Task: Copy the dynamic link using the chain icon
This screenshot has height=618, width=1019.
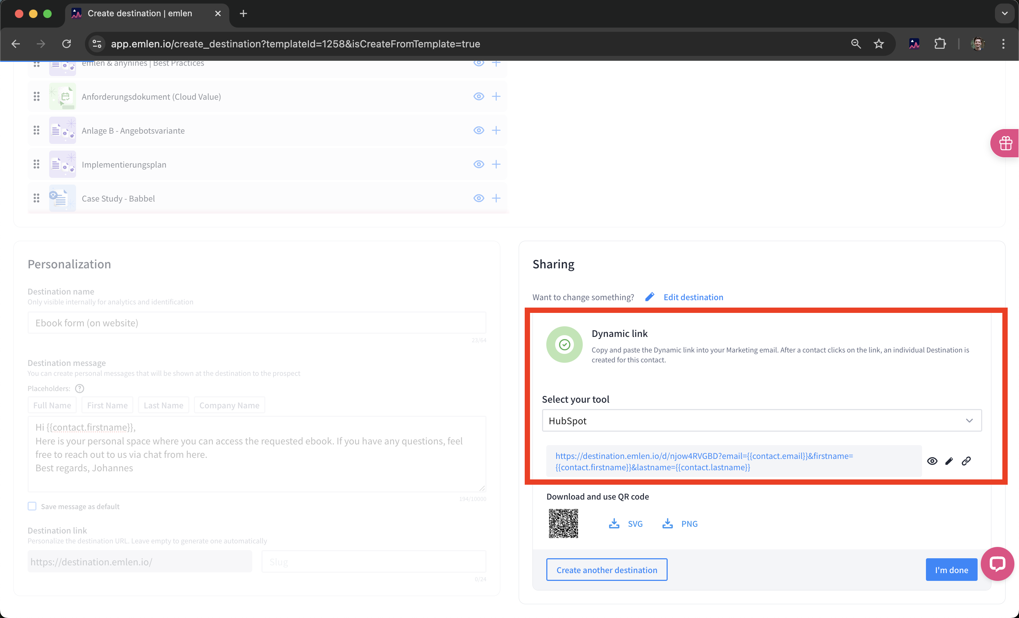Action: click(x=966, y=461)
